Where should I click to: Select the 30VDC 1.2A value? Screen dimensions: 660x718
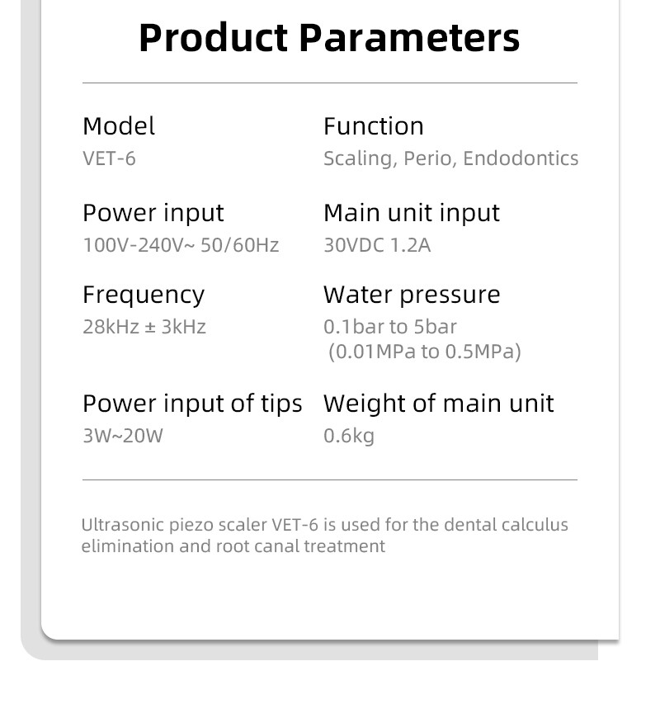point(377,245)
